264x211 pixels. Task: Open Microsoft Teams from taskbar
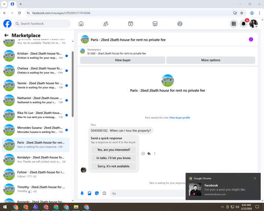35,207
